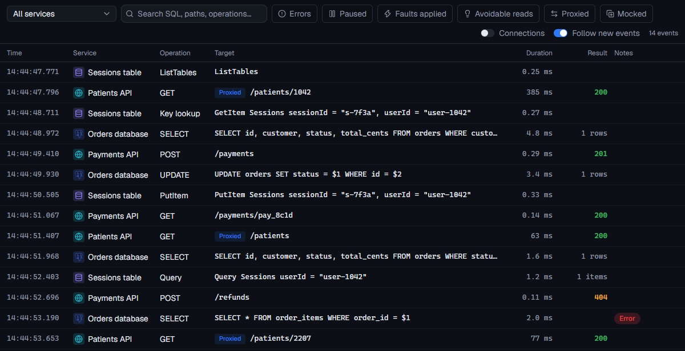Select the 385 ms duration

click(x=540, y=92)
